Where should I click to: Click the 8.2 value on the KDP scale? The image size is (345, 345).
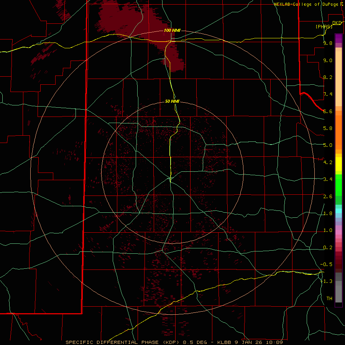[328, 77]
